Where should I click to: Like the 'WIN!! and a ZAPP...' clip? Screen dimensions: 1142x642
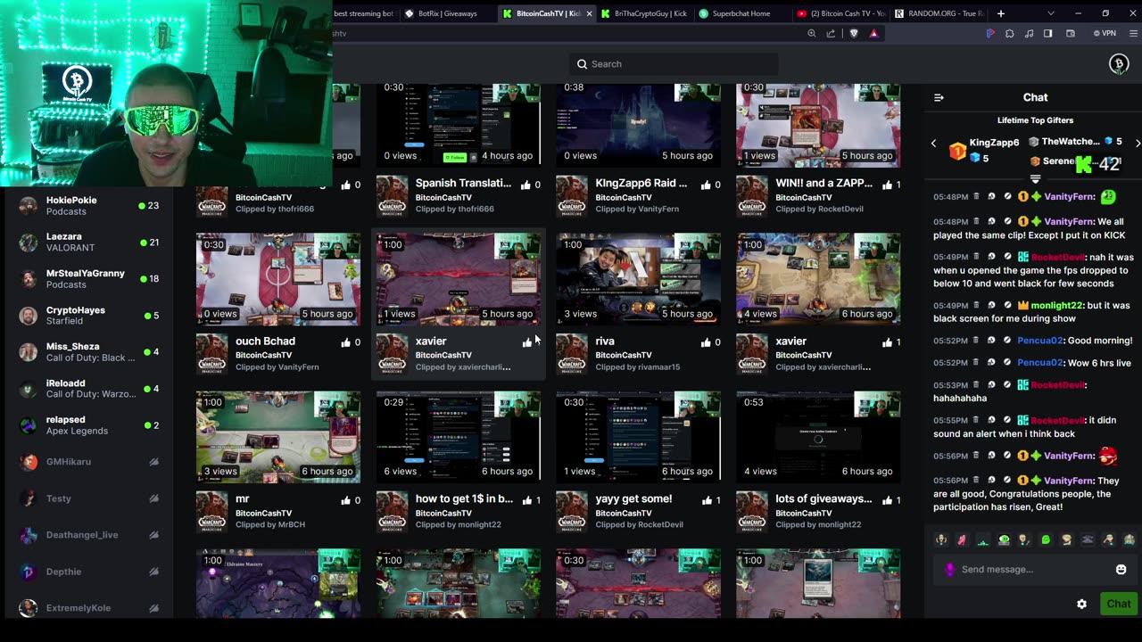[887, 185]
